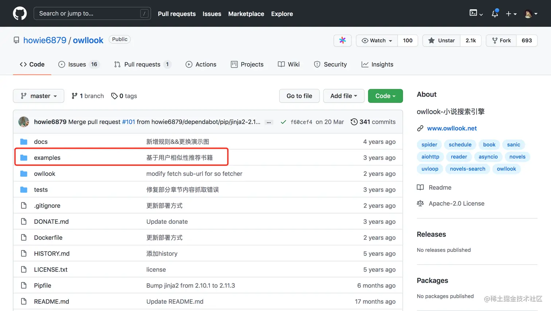Switch to the Code tab
The image size is (551, 311).
click(x=32, y=64)
